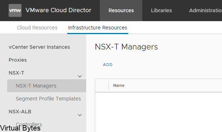Switch to Cloud Resources tab
Viewport: 222px width, 132px height.
tap(37, 28)
